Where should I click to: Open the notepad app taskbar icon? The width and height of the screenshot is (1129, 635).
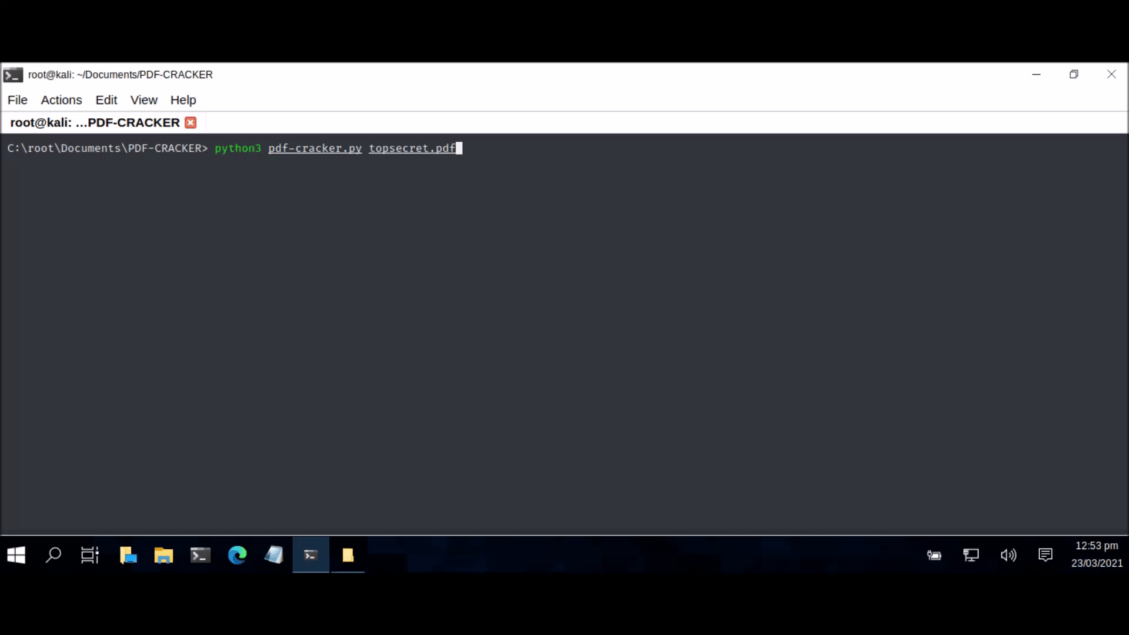coord(274,555)
